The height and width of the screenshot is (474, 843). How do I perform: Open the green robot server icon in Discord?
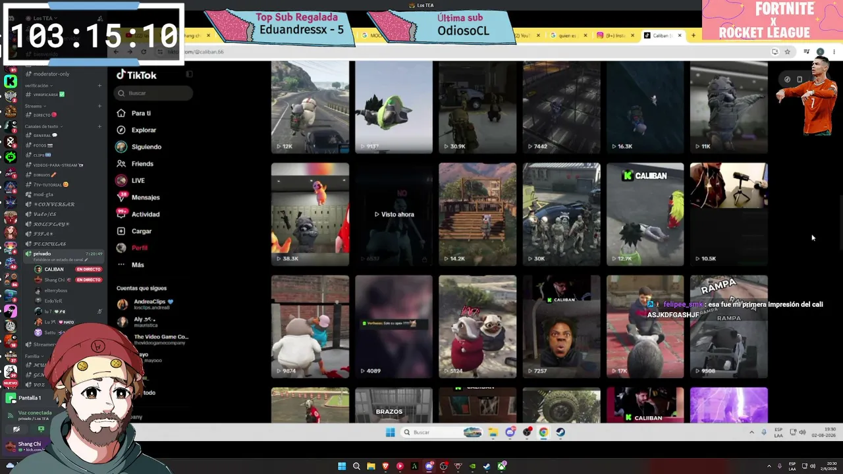[x=11, y=157]
